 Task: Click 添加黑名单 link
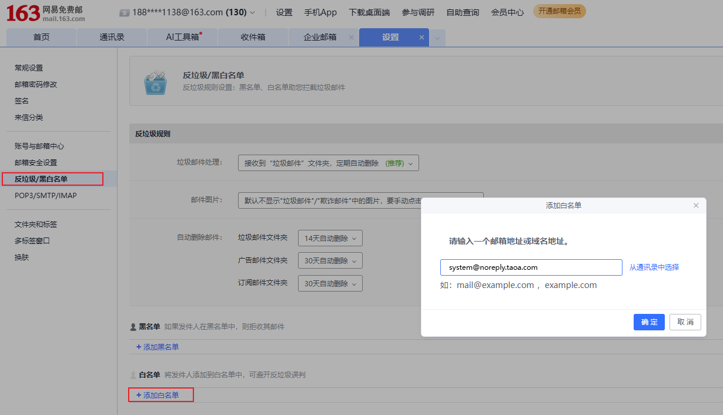click(158, 347)
